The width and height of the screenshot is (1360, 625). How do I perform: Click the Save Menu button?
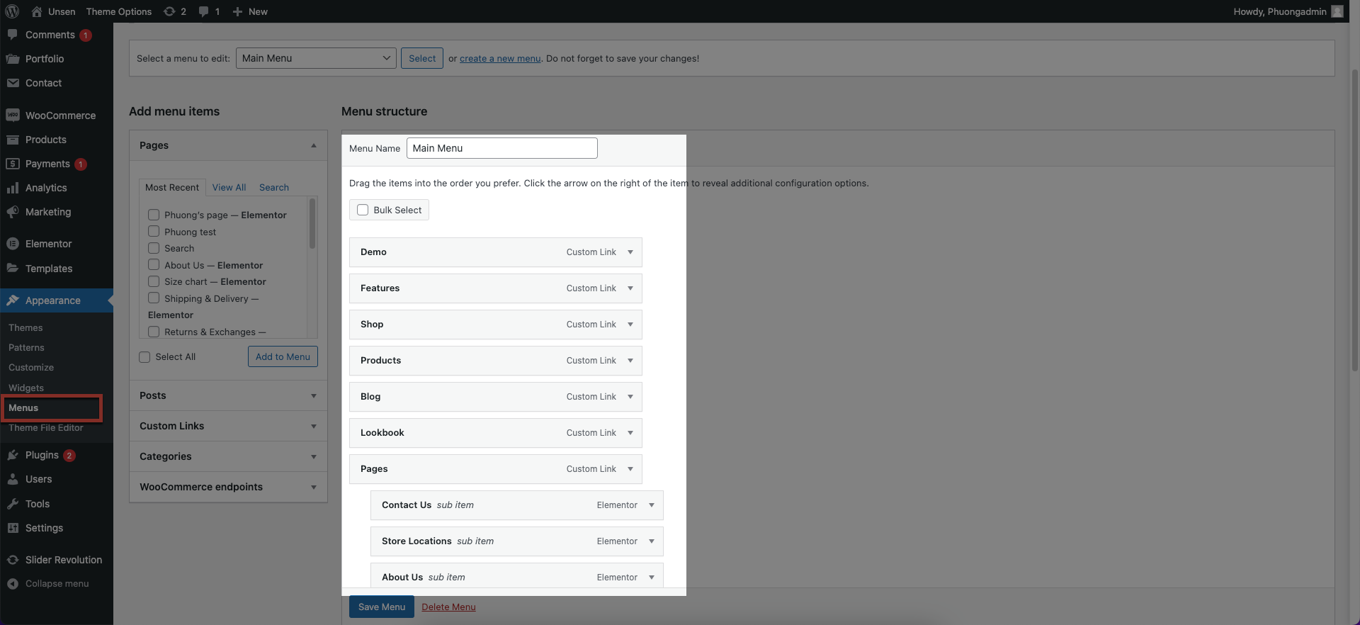(x=382, y=607)
